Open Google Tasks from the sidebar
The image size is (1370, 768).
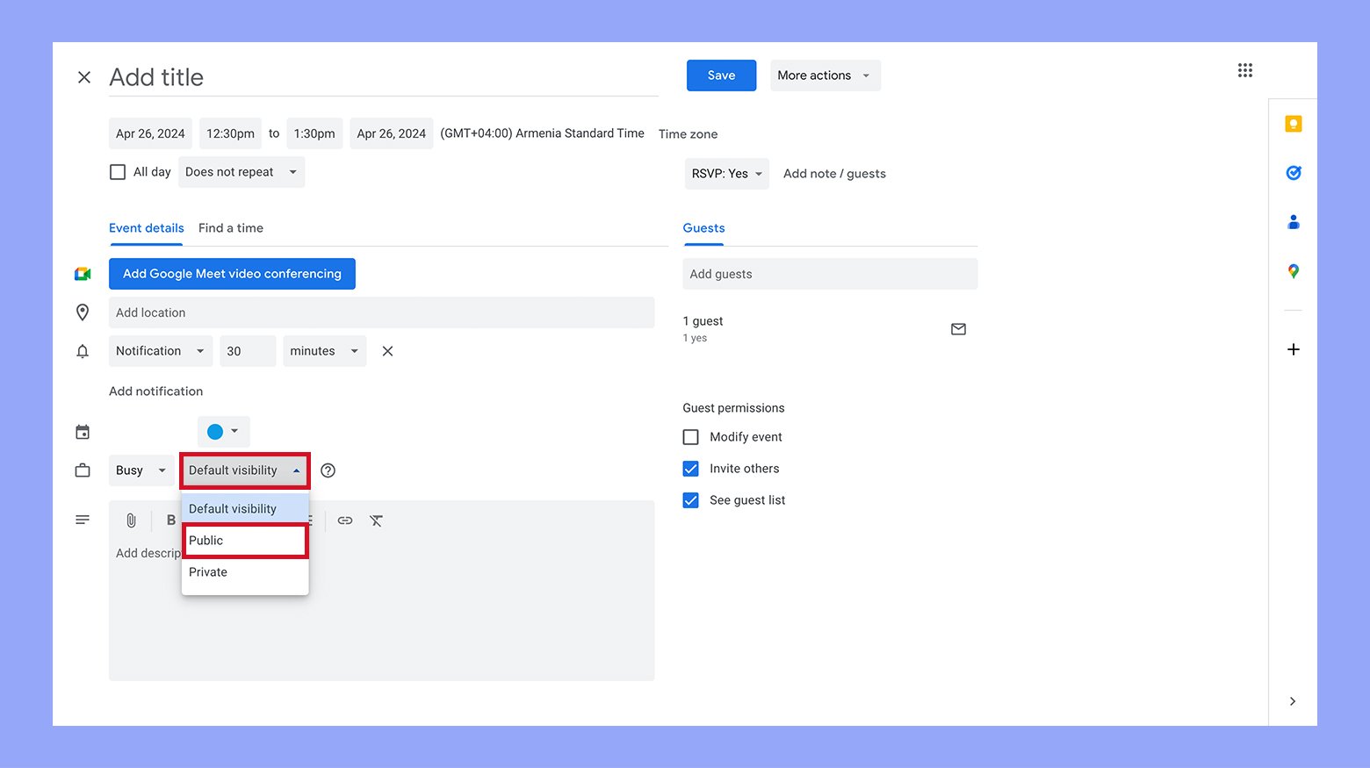point(1293,172)
